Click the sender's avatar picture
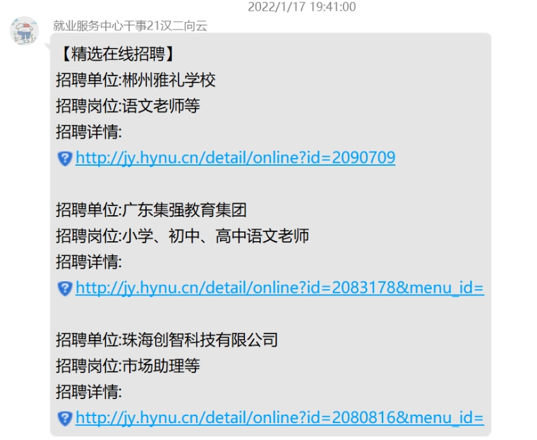 click(x=24, y=30)
